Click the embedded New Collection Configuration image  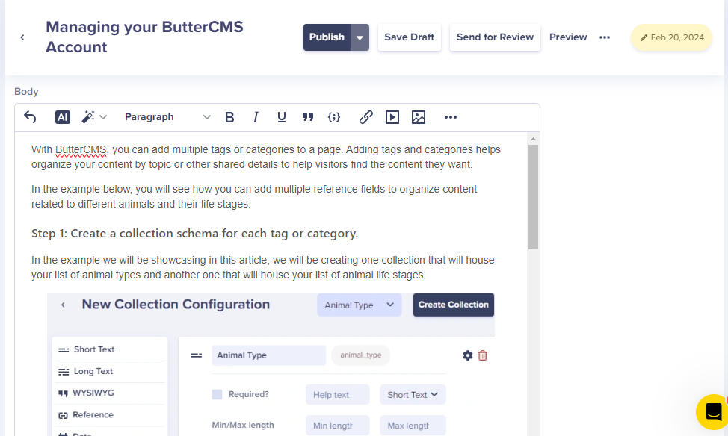[x=271, y=364]
